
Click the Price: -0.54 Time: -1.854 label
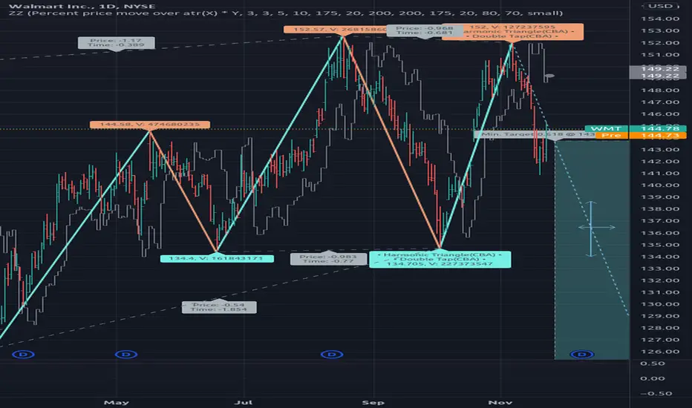(x=219, y=307)
